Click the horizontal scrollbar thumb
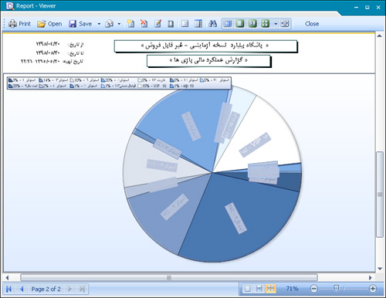This screenshot has width=386, height=298. point(169,278)
